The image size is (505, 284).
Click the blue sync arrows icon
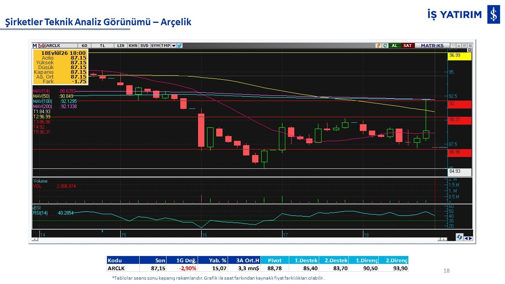(460, 237)
